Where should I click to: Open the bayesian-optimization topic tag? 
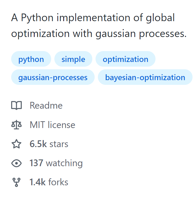coord(145,78)
